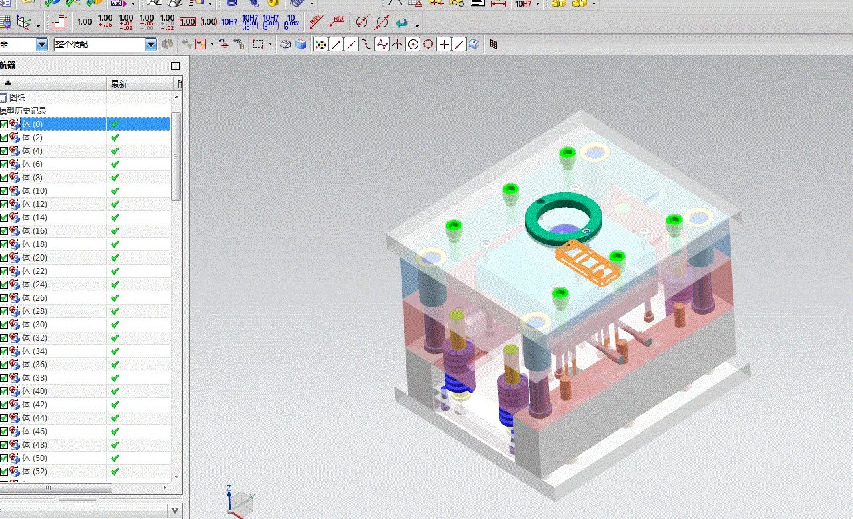Screen dimensions: 853x519
Task: Click the grid table icon at toolbar end
Action: click(x=493, y=44)
